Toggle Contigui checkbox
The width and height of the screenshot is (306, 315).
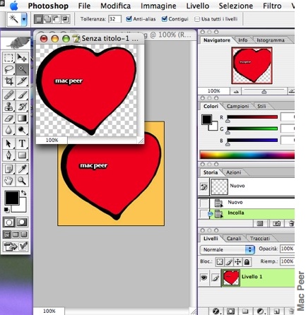point(165,19)
